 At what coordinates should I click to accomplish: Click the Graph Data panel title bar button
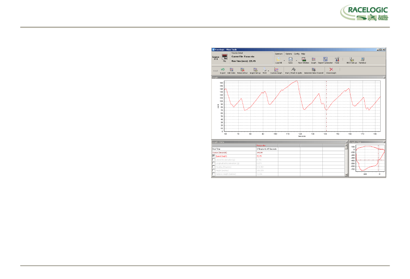(x=347, y=142)
